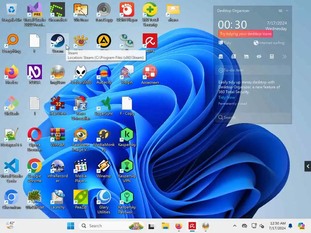This screenshot has height=233, width=311.
Task: Open the weather widget showing 82°
Action: [x=10, y=225]
